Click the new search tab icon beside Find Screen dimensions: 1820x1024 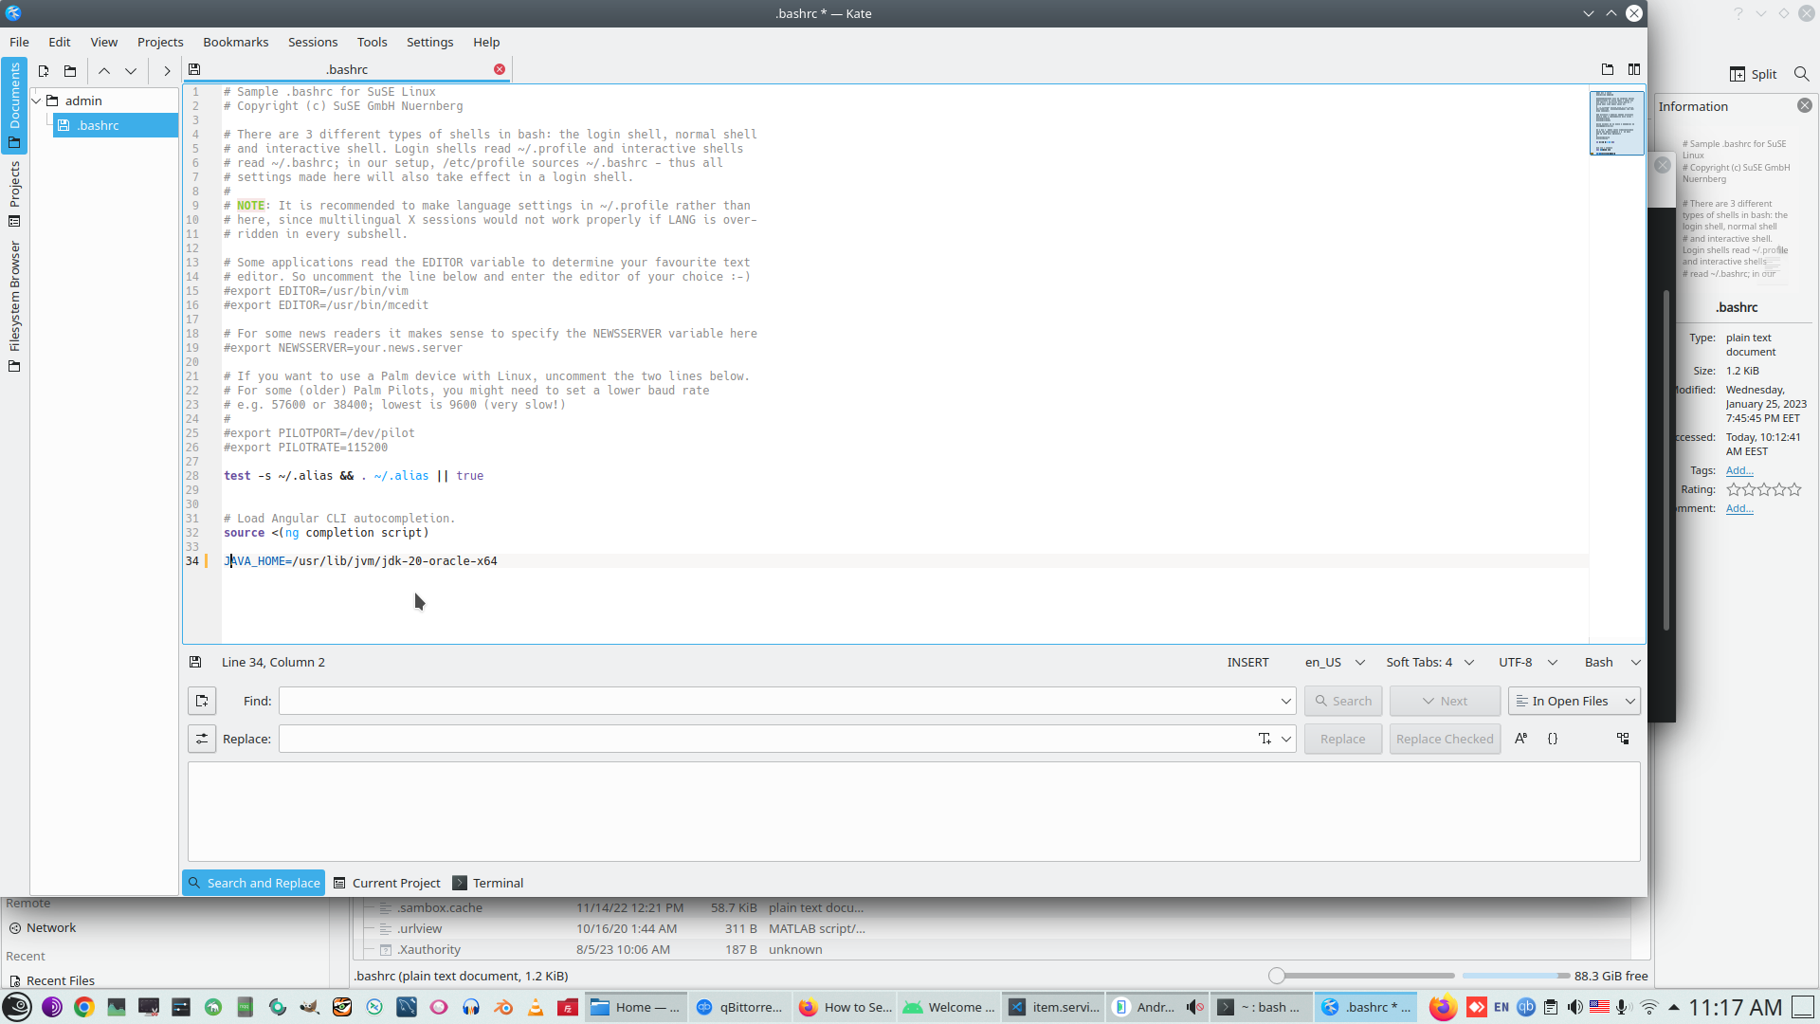(x=202, y=701)
